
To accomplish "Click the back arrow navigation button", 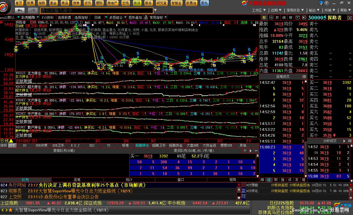I will tap(20, 10).
